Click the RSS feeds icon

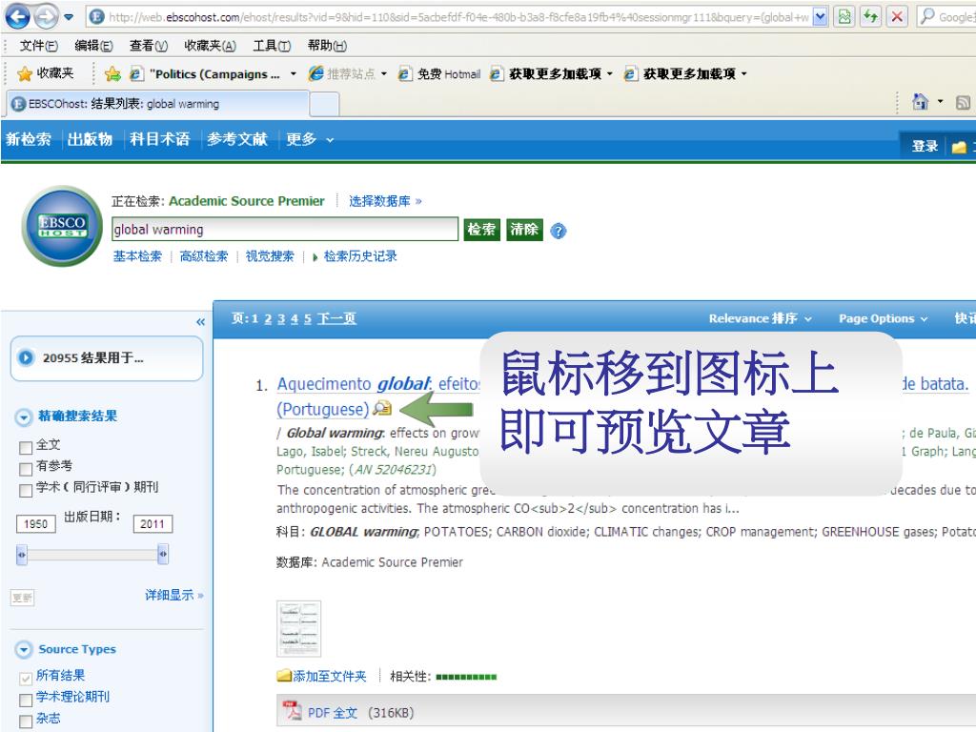tap(963, 103)
